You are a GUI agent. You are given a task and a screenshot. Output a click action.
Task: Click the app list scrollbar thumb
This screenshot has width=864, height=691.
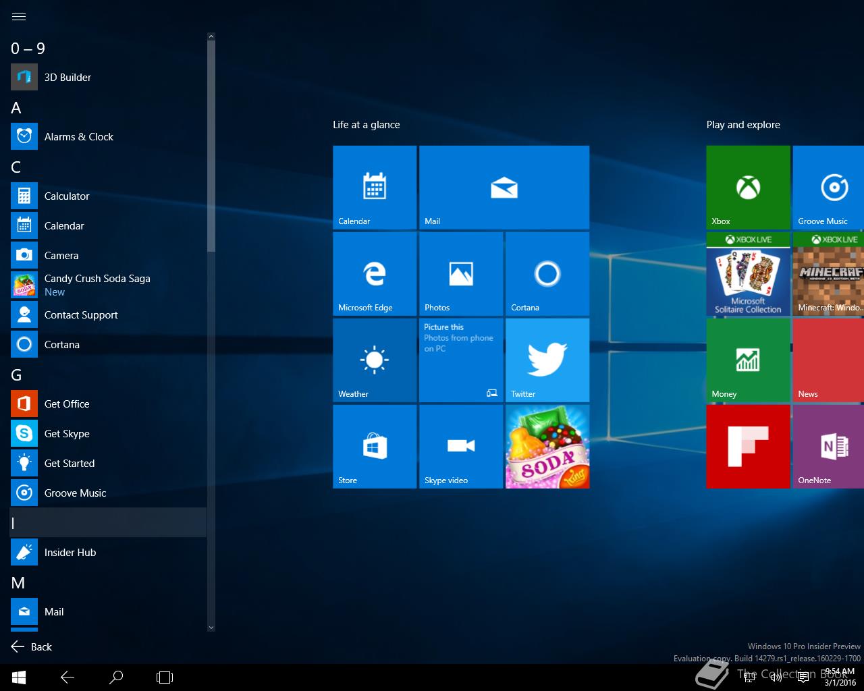(211, 146)
